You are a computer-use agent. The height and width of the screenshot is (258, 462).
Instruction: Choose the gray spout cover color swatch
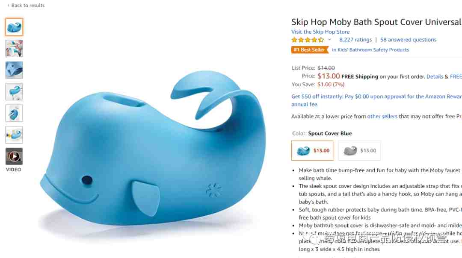tap(359, 151)
